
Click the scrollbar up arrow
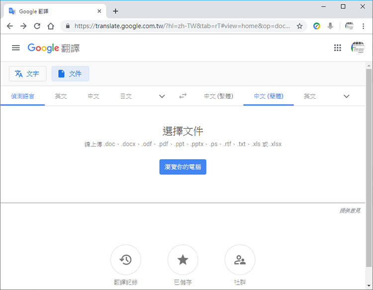coord(369,66)
